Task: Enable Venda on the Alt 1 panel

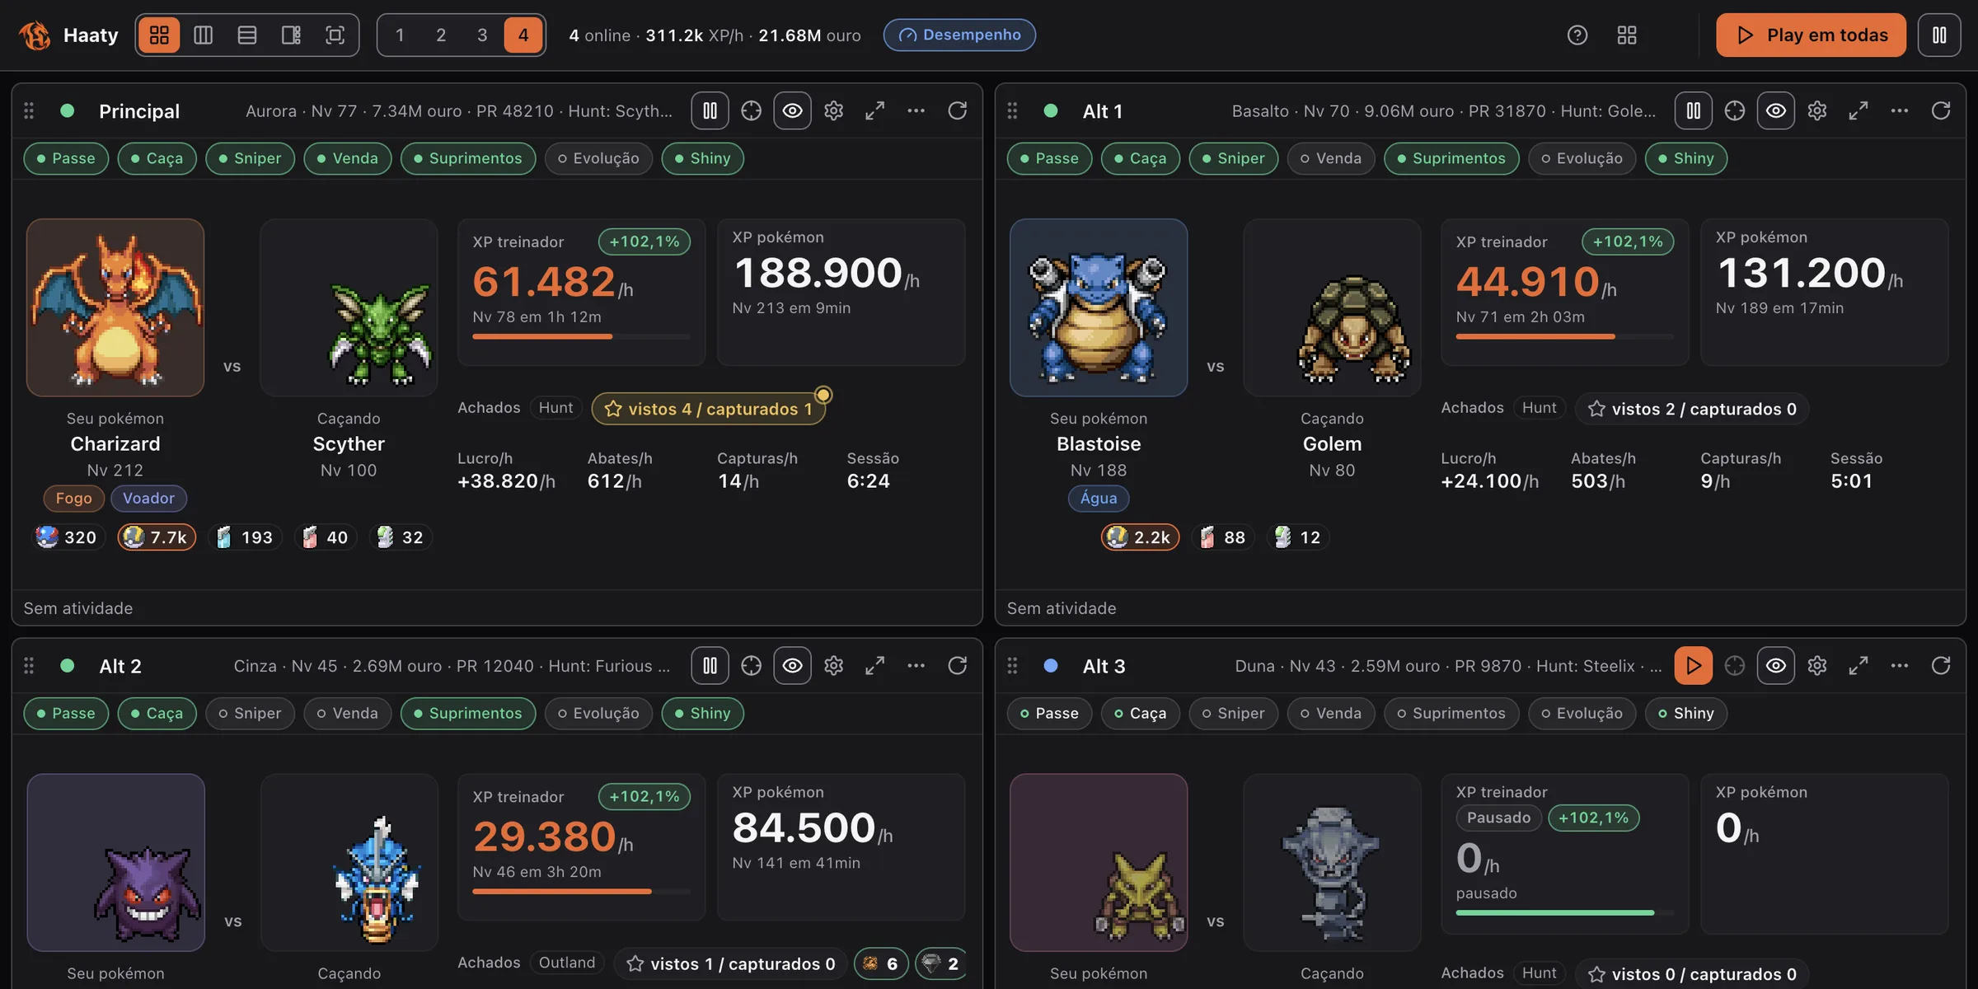Action: (1330, 158)
